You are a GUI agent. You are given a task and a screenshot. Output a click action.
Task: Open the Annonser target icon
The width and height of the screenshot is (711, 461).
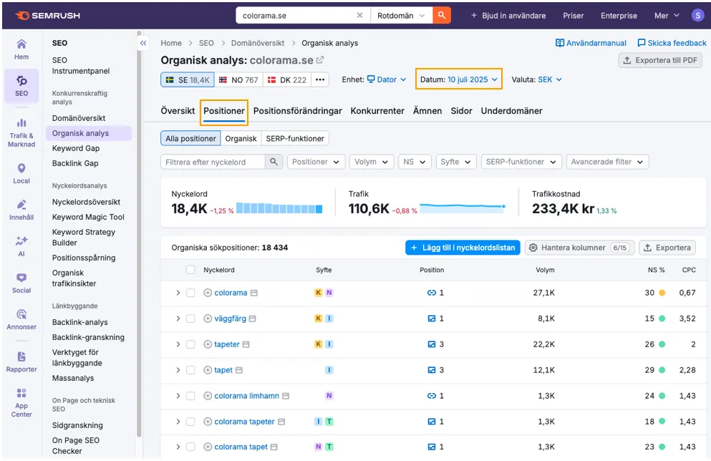21,314
